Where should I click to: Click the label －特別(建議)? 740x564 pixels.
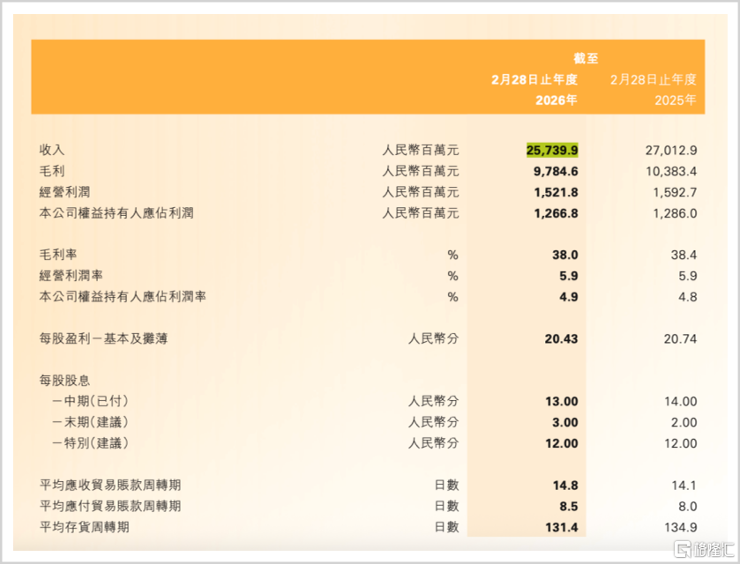coord(90,443)
